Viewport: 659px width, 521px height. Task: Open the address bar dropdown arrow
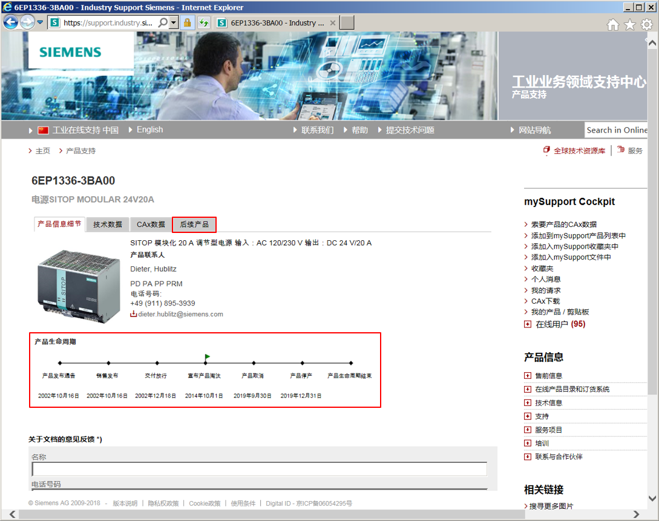tap(174, 22)
